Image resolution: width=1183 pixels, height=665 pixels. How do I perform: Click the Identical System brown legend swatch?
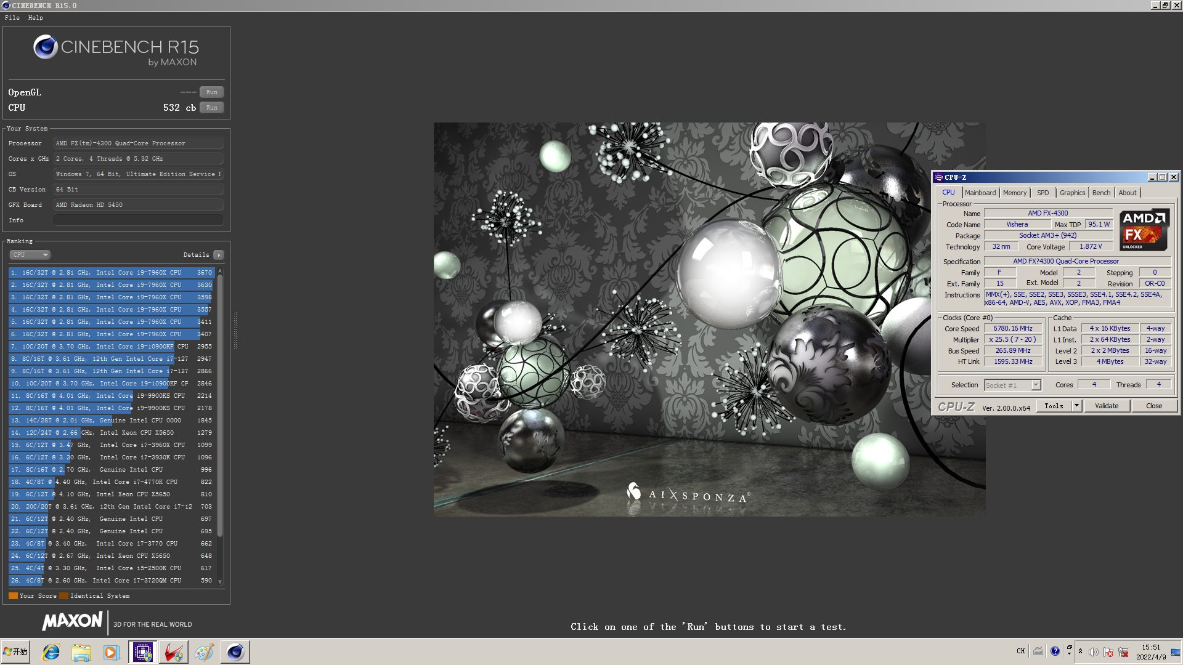pyautogui.click(x=63, y=596)
